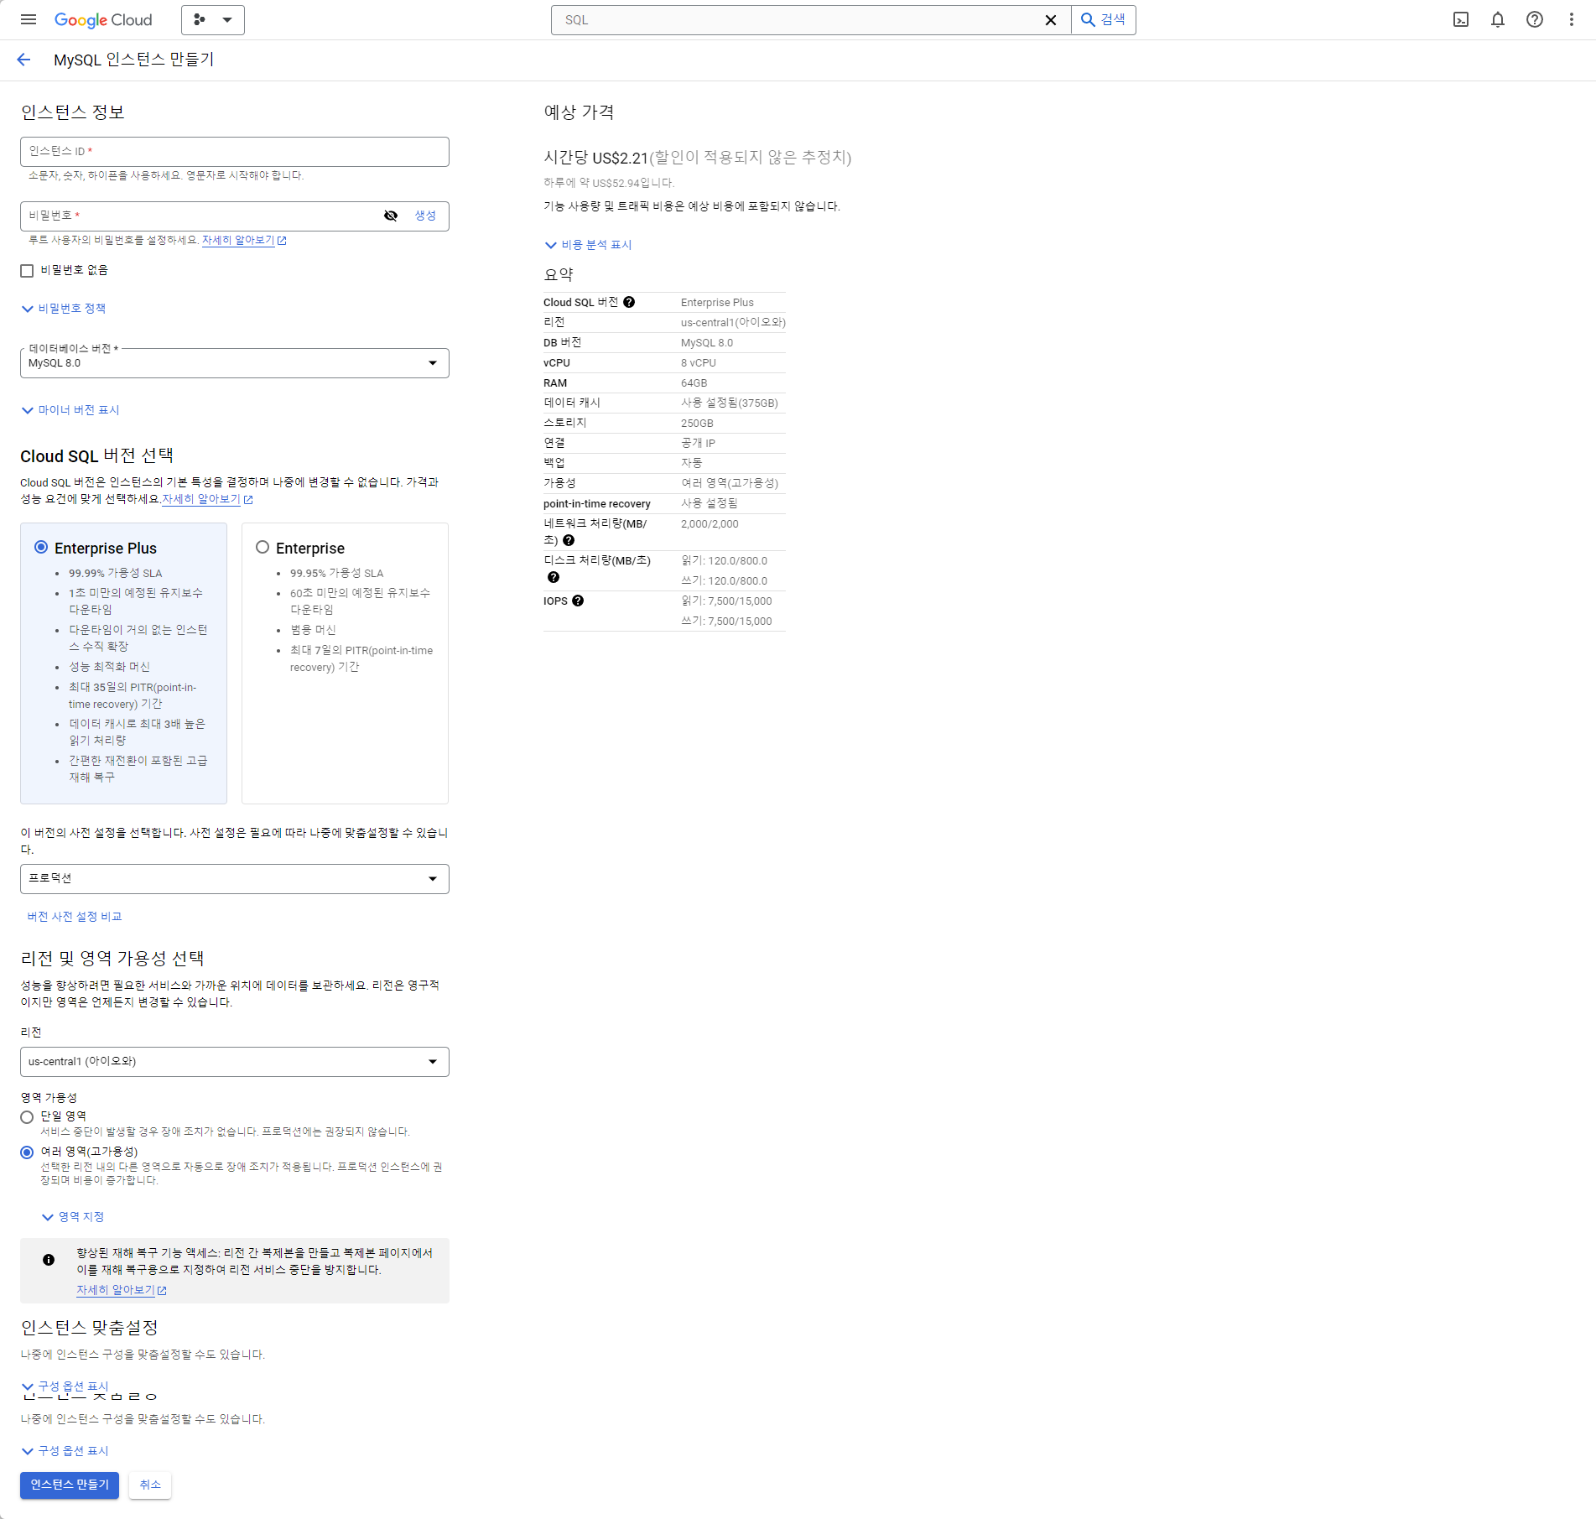
Task: Expand 비용 분석 표시
Action: point(588,245)
